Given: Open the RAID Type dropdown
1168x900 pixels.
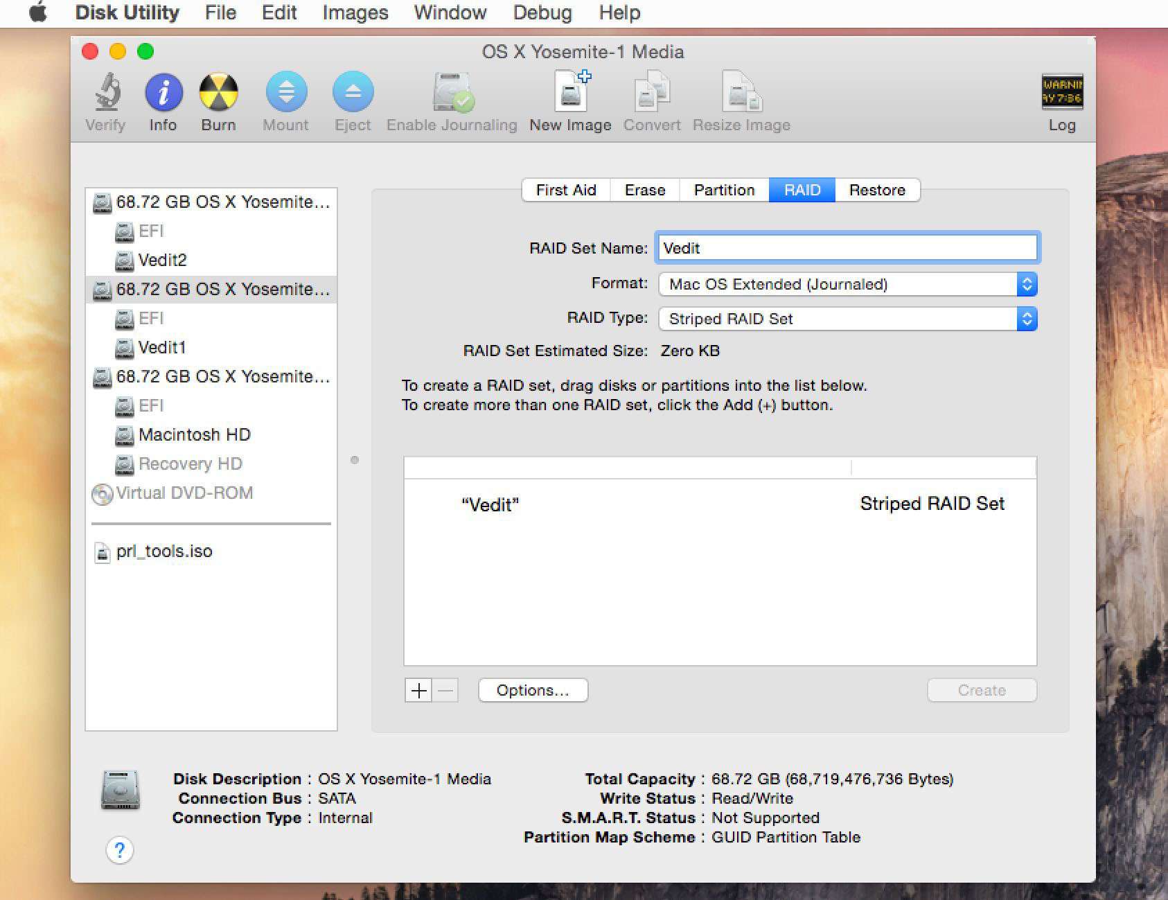Looking at the screenshot, I should pyautogui.click(x=848, y=319).
